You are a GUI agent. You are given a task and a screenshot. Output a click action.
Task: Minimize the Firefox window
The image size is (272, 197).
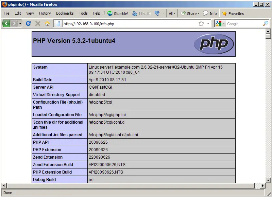255,4
